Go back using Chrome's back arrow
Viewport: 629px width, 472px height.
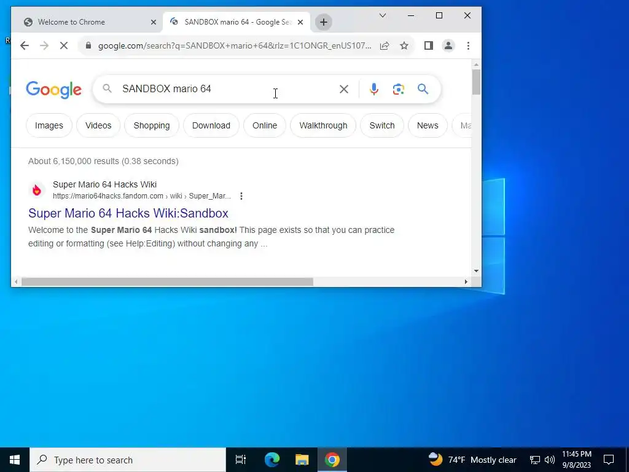click(25, 45)
